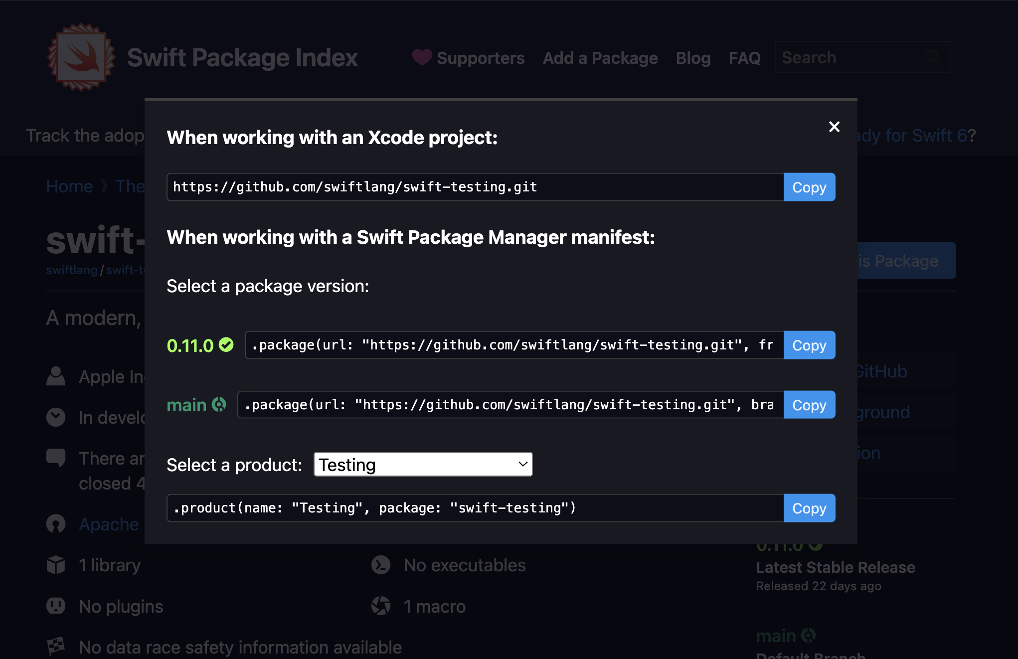Click the In development clock icon
Viewport: 1018px width, 659px height.
56,417
